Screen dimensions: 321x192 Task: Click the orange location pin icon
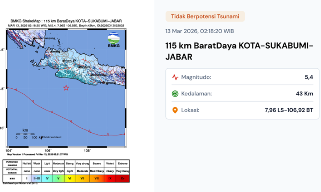pyautogui.click(x=175, y=110)
